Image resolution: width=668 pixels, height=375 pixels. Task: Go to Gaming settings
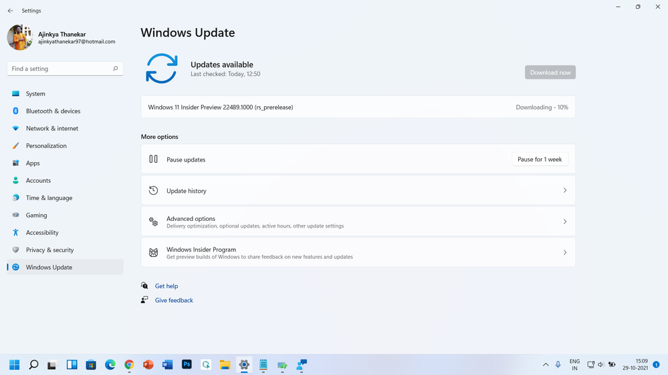pos(65,215)
